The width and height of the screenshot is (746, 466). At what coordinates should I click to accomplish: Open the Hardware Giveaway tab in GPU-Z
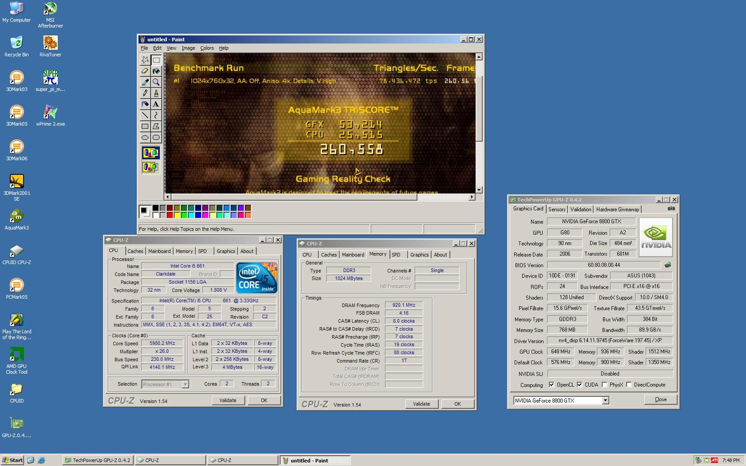[617, 209]
